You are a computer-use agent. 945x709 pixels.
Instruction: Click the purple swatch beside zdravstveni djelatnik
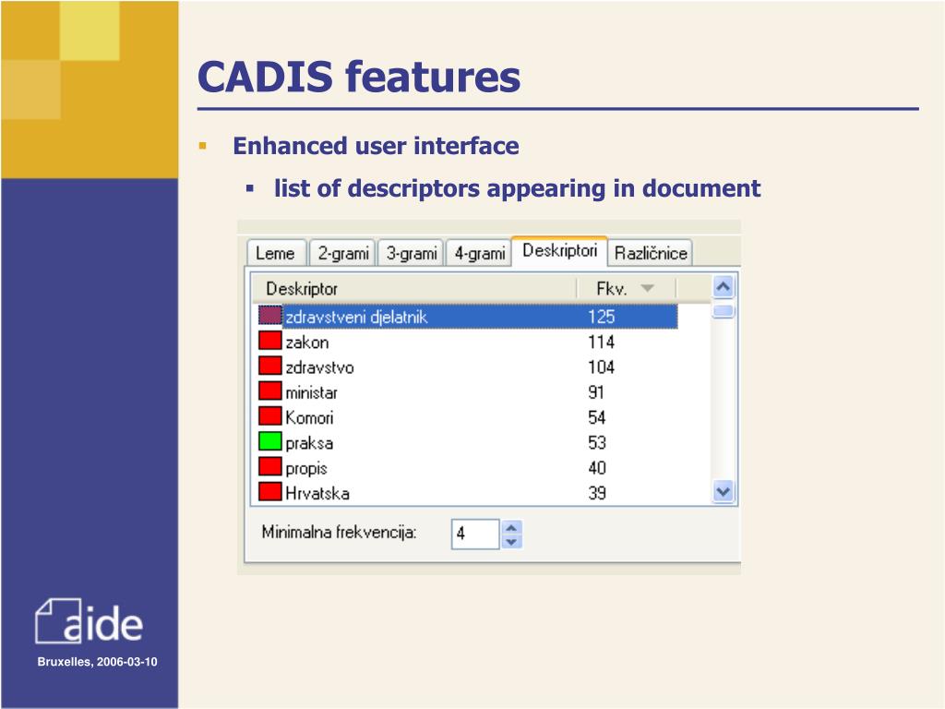[x=270, y=316]
